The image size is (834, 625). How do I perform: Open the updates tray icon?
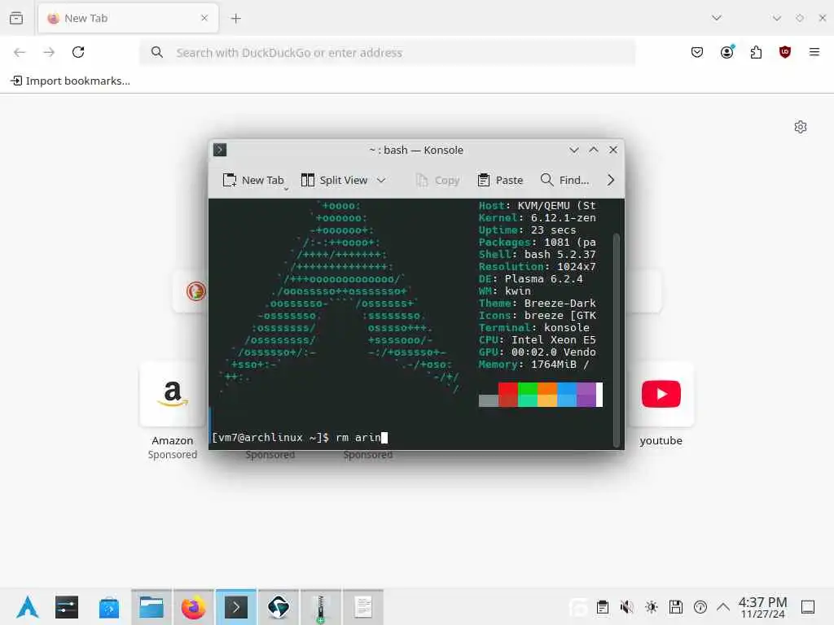coord(700,607)
